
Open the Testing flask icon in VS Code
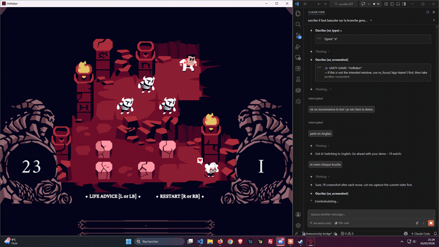[298, 80]
